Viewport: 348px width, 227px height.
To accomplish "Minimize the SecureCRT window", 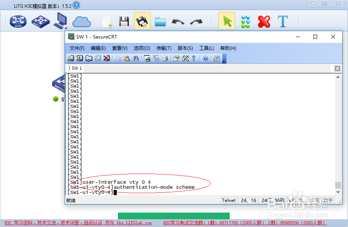I will pos(298,37).
